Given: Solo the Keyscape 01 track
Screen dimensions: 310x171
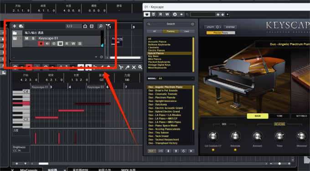Looking at the screenshot, I should tap(33, 38).
